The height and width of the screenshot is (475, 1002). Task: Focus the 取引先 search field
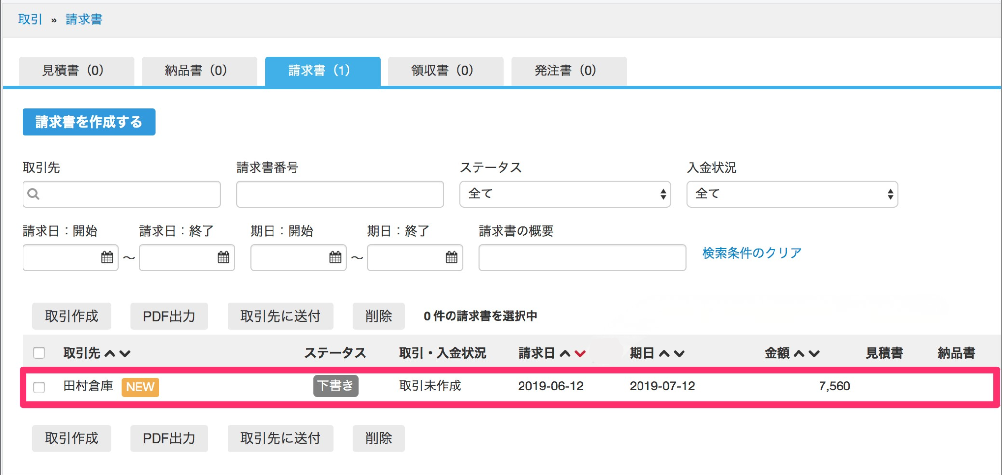coord(122,194)
